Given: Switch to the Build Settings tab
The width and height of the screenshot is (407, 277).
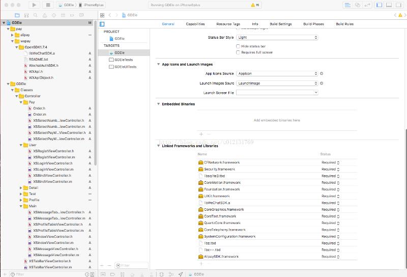Looking at the screenshot, I should 281,24.
